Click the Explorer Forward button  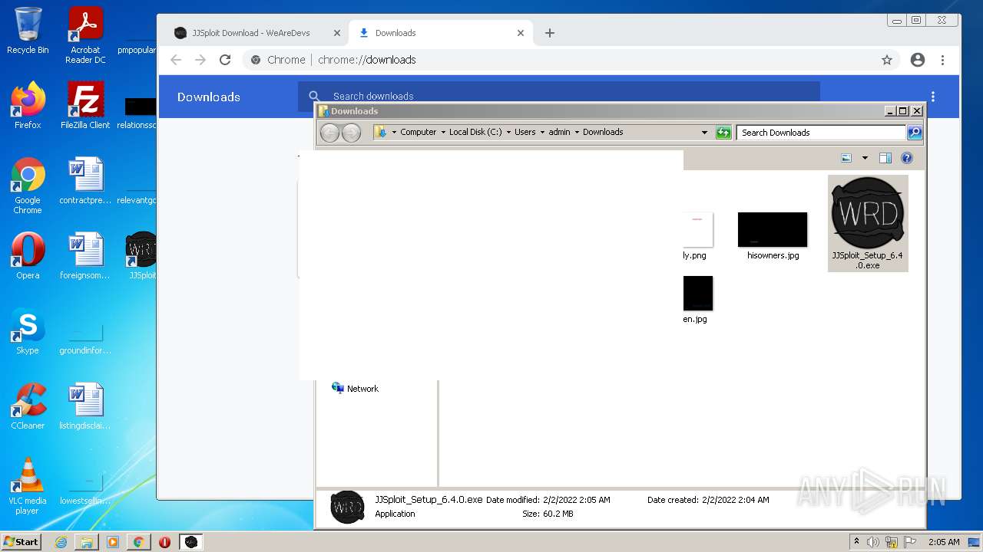point(351,133)
